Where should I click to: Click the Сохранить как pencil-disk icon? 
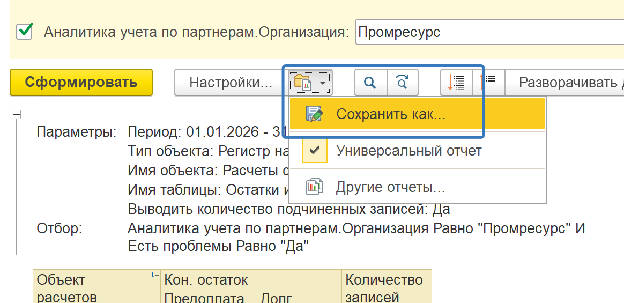coord(314,114)
